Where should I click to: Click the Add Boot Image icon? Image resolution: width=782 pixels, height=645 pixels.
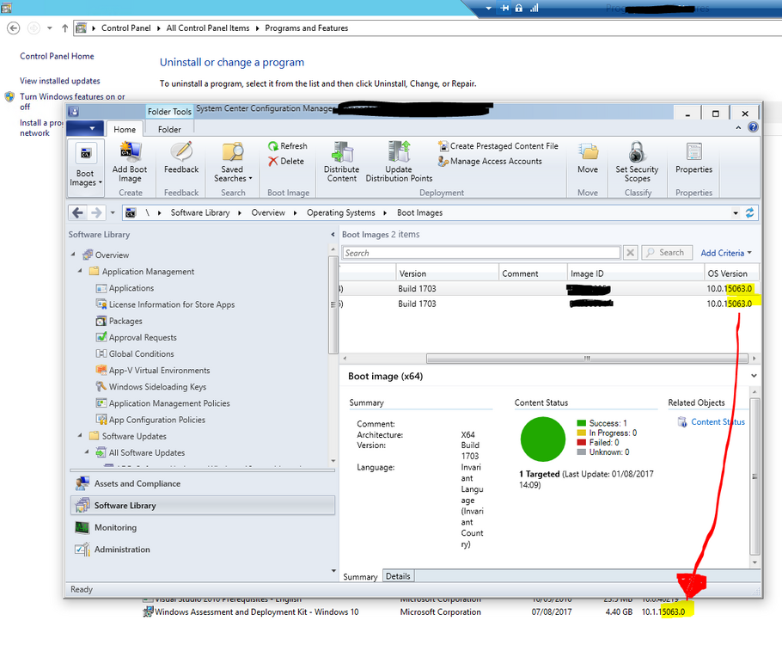(x=130, y=152)
